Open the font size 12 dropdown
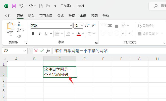166x101 pixels. (82, 26)
